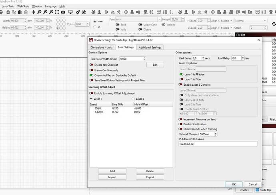Toggle Frame Continuously switch
Image resolution: width=276 pixels, height=195 pixels.
pos(91,70)
